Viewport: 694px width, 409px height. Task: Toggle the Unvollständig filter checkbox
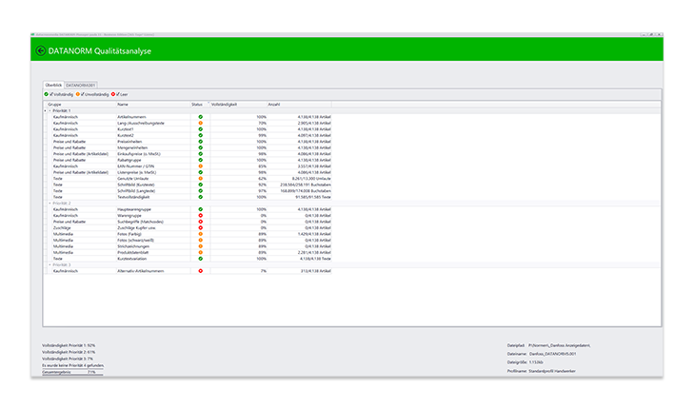click(x=83, y=94)
